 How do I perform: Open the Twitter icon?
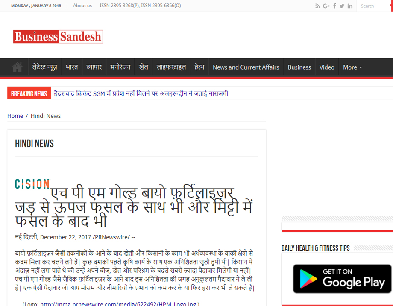pos(342,6)
